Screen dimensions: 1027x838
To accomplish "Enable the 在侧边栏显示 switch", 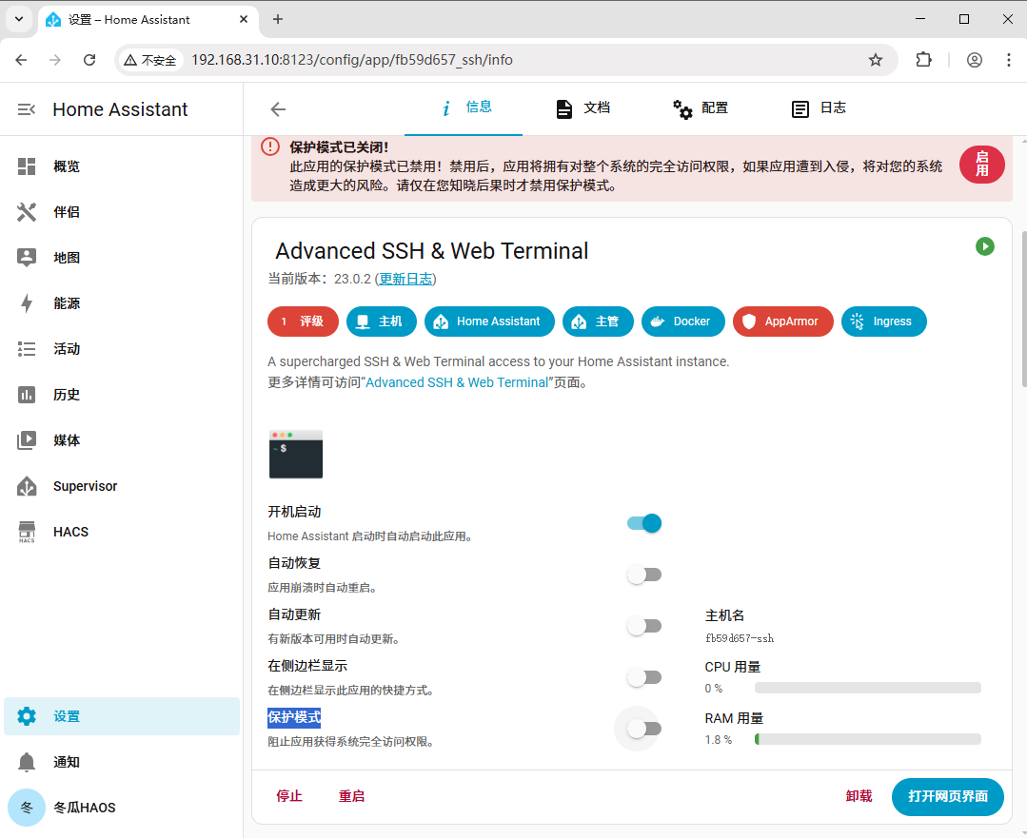I will [x=644, y=677].
